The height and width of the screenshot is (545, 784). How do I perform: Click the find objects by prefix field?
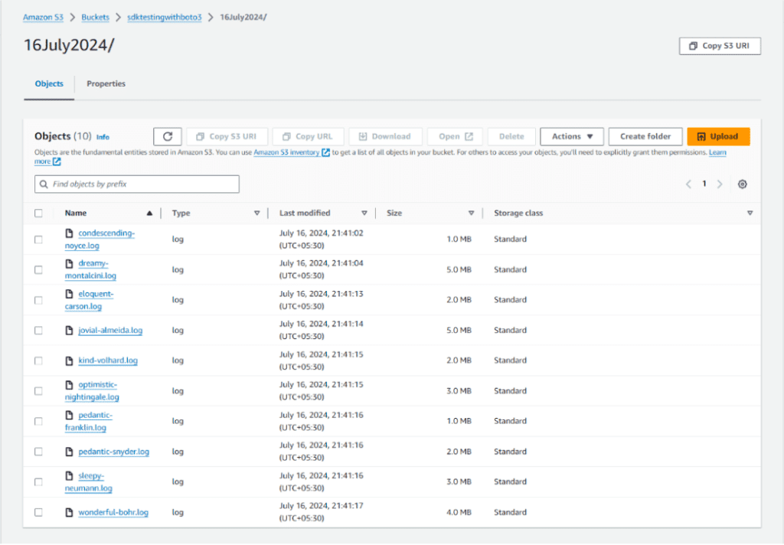tap(136, 184)
